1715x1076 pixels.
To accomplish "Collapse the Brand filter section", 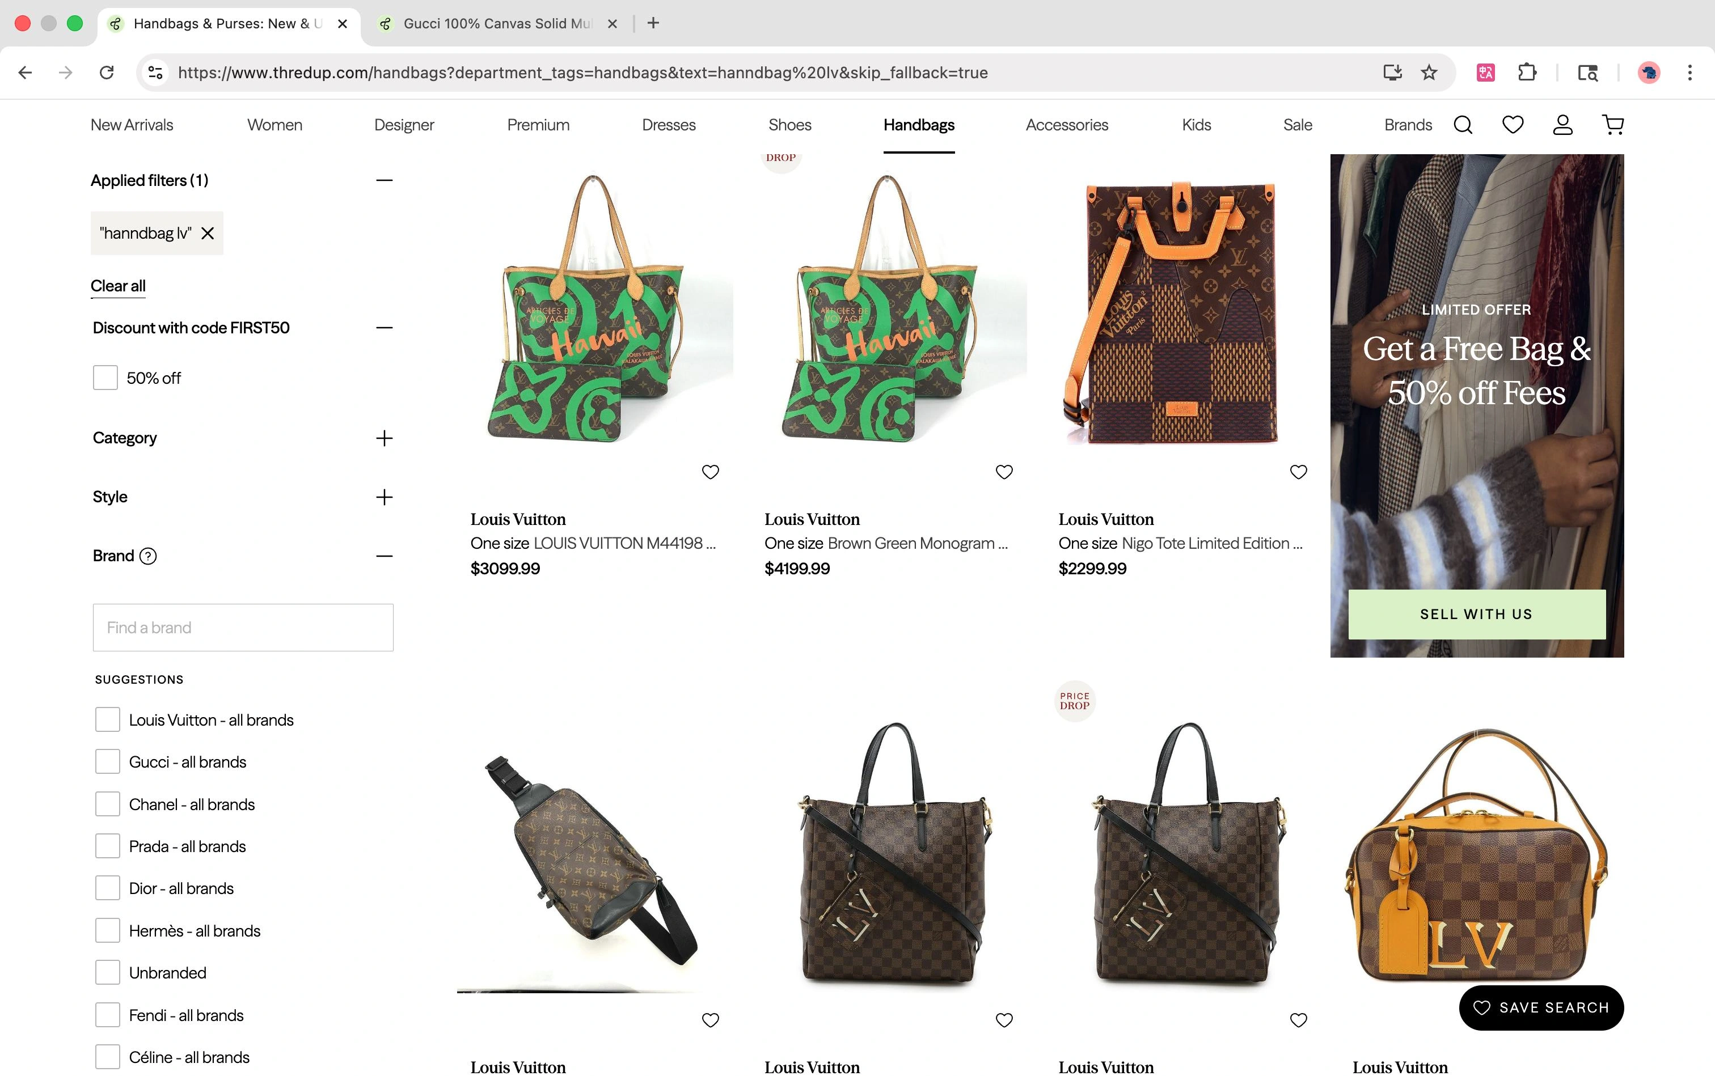I will (385, 557).
